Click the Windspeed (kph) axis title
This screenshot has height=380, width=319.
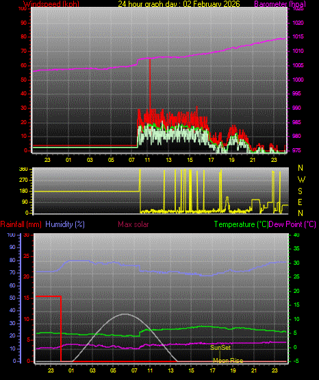[51, 4]
